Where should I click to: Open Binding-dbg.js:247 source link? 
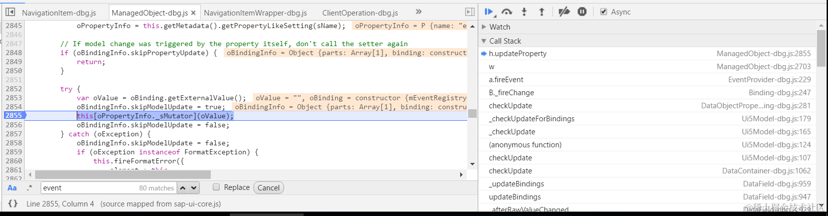pos(779,93)
